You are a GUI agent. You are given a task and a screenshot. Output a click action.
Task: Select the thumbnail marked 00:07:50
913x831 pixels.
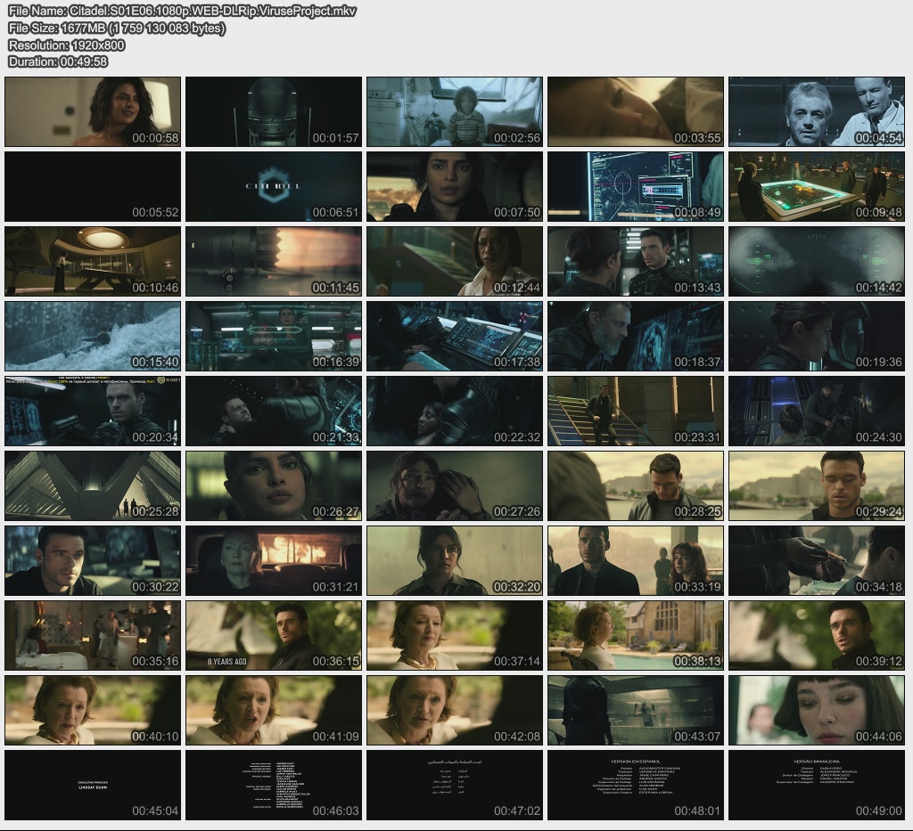455,187
